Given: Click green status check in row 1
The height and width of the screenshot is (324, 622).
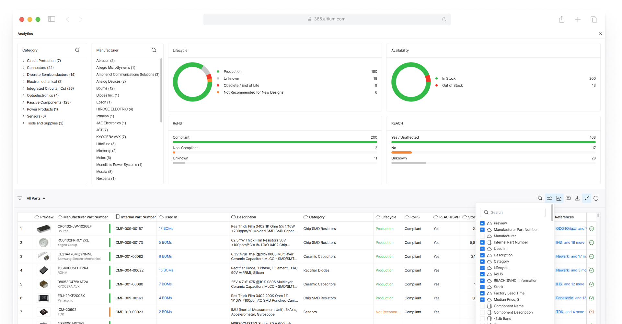Looking at the screenshot, I should pos(592,229).
